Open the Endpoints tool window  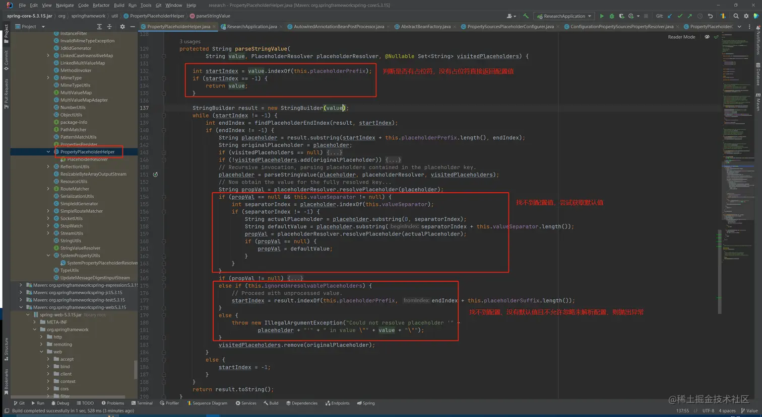click(x=337, y=403)
